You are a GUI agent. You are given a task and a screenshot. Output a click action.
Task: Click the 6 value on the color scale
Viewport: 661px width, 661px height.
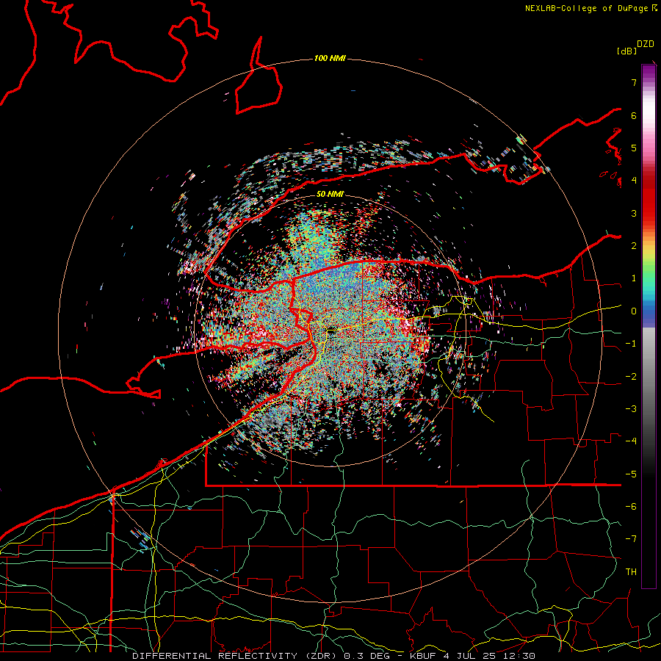(634, 115)
